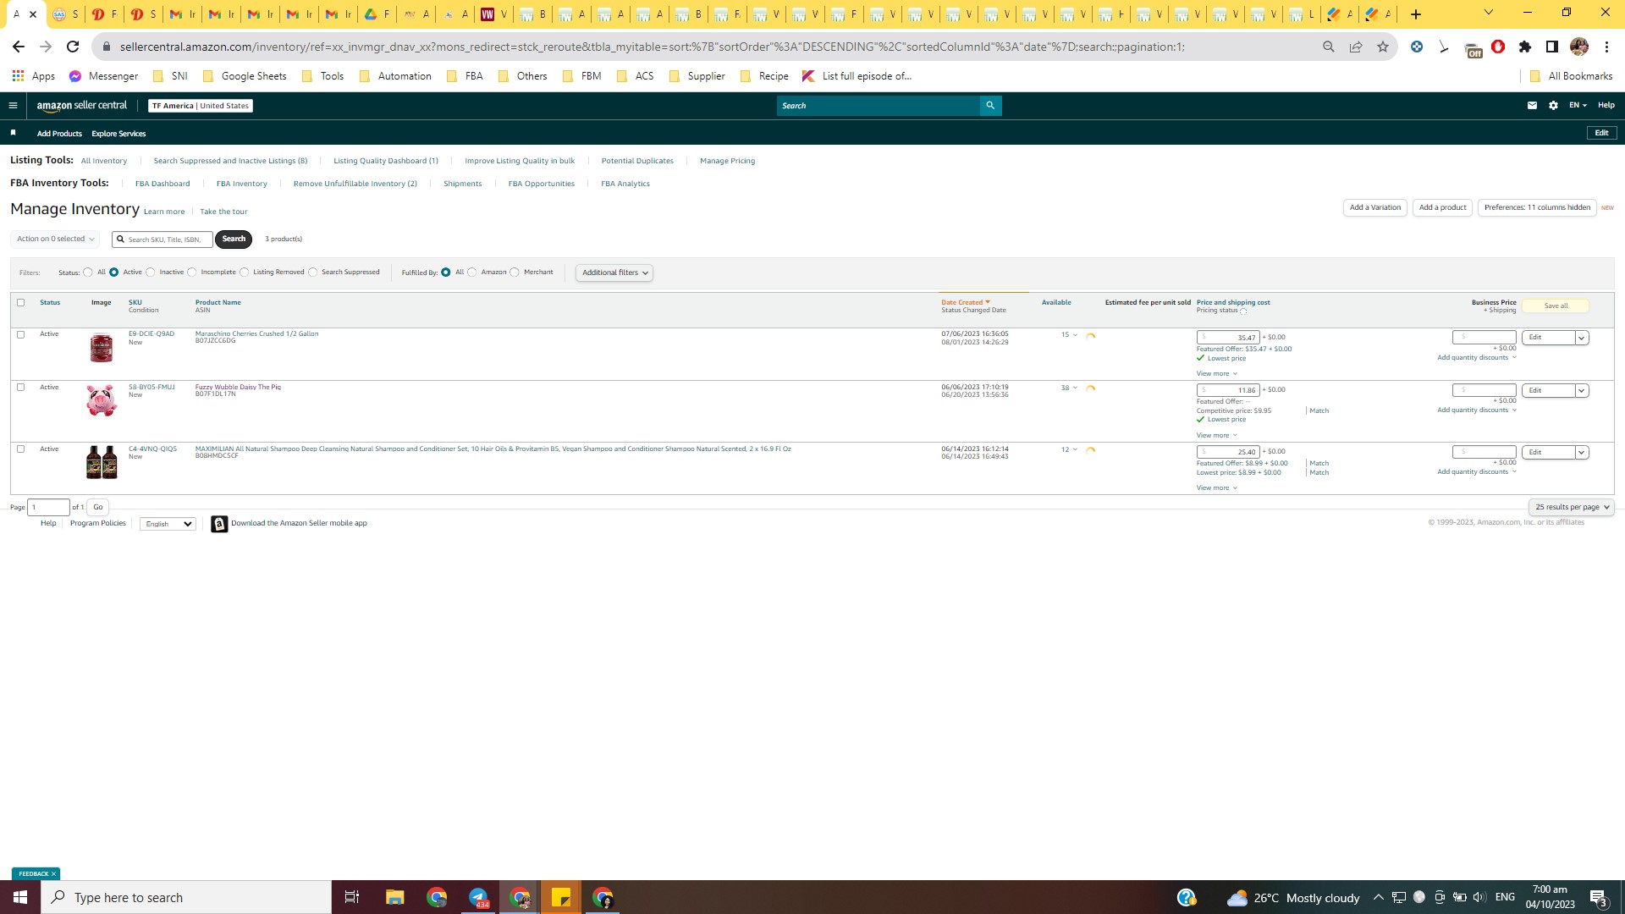This screenshot has height=914, width=1625.
Task: Open File Explorer from the taskbar
Action: (395, 897)
